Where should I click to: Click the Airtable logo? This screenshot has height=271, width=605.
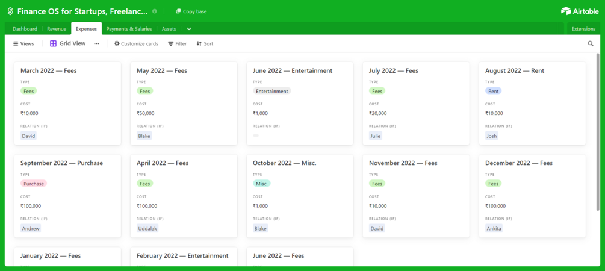coord(580,11)
